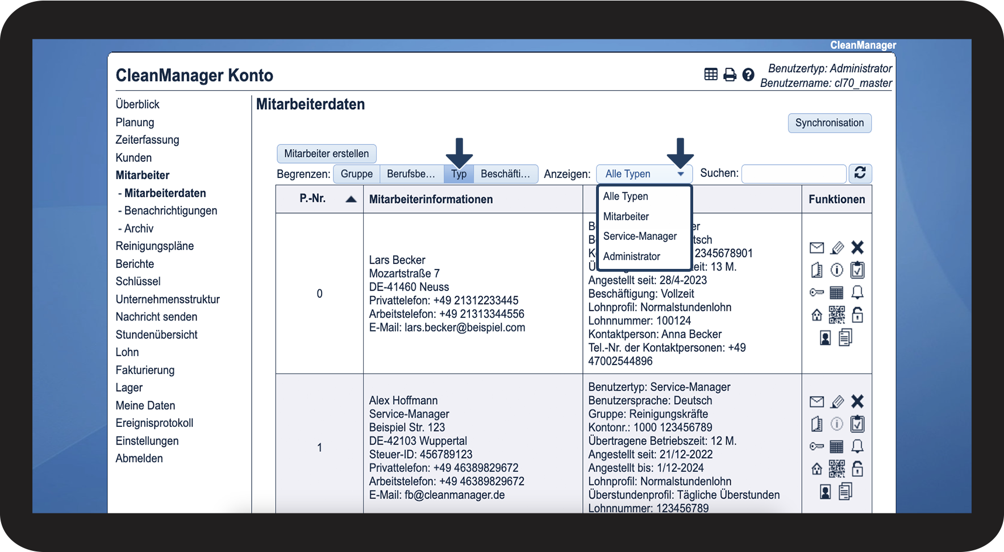
Task: Open help via the question mark icon
Action: (748, 74)
